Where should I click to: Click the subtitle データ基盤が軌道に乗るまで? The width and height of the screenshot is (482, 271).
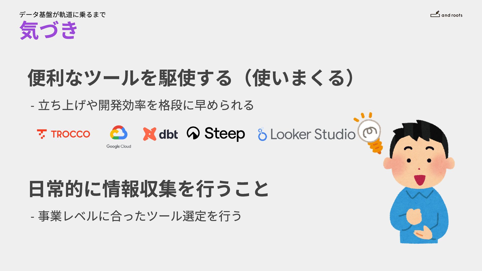coord(62,15)
